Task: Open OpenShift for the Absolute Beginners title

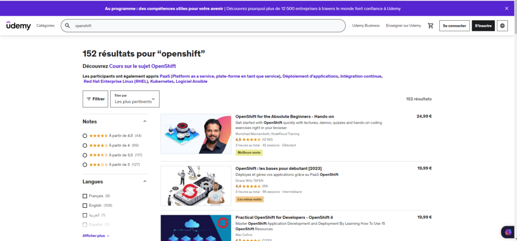Action: 285,117
